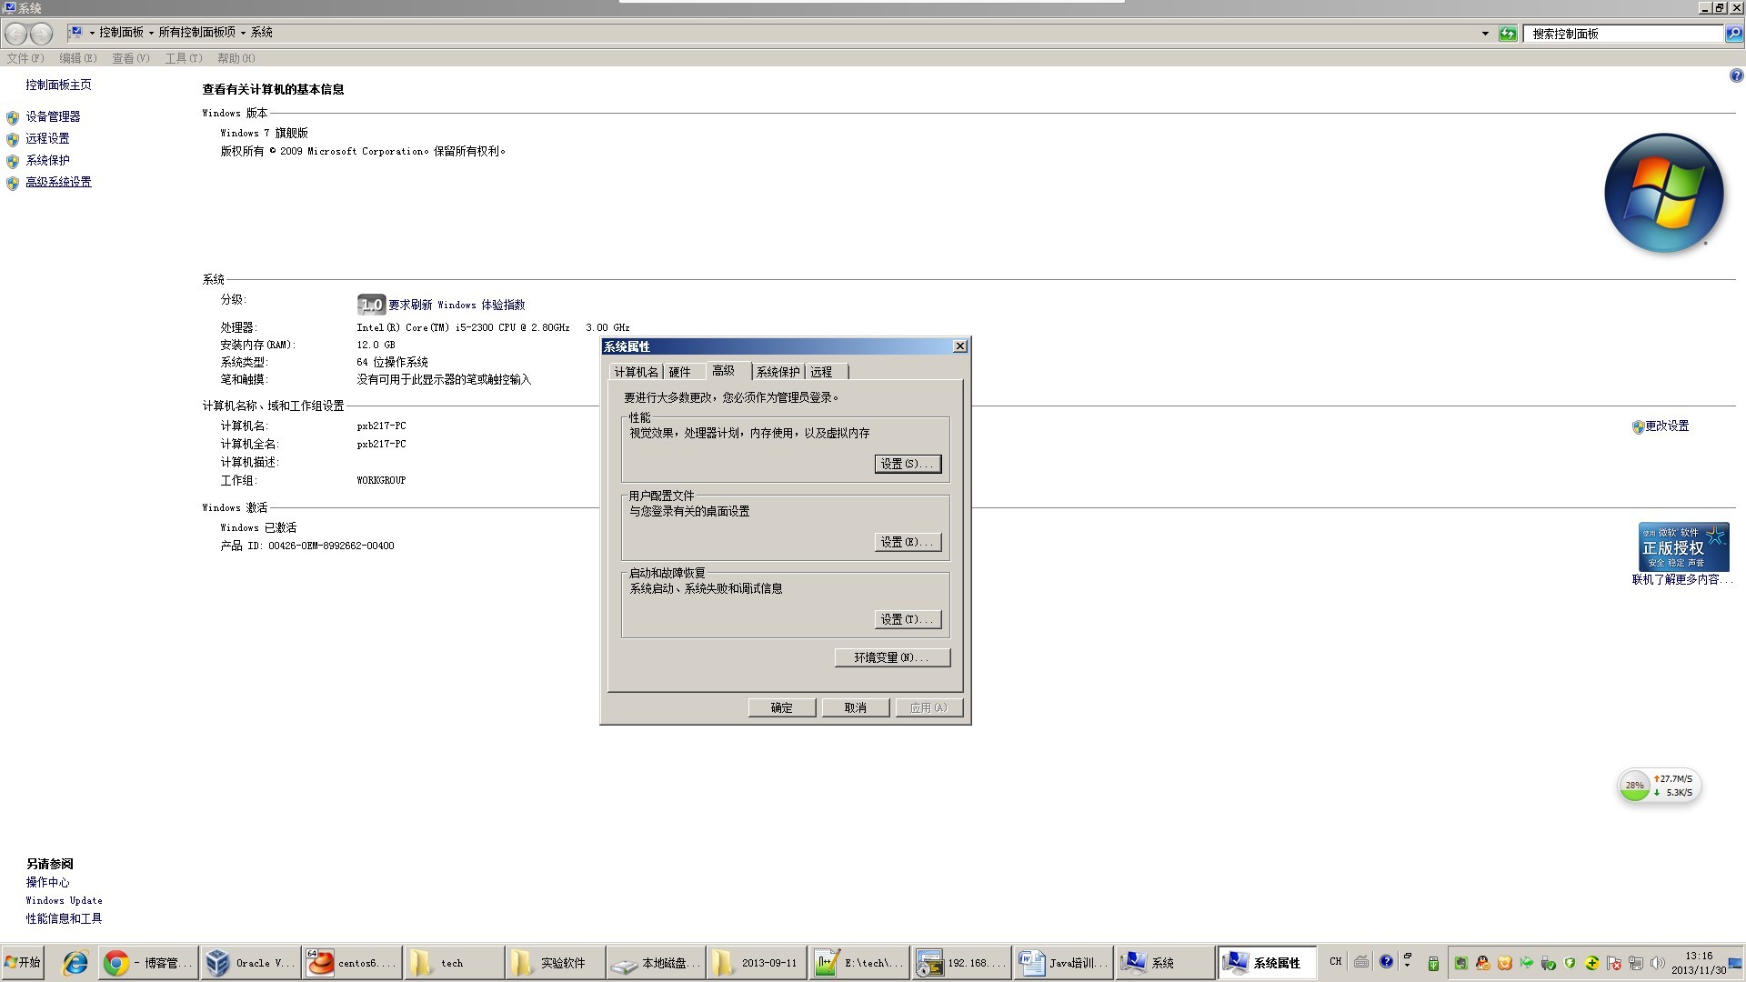The image size is (1746, 982).
Task: Open 设备管理器 from the sidebar
Action: [x=53, y=116]
